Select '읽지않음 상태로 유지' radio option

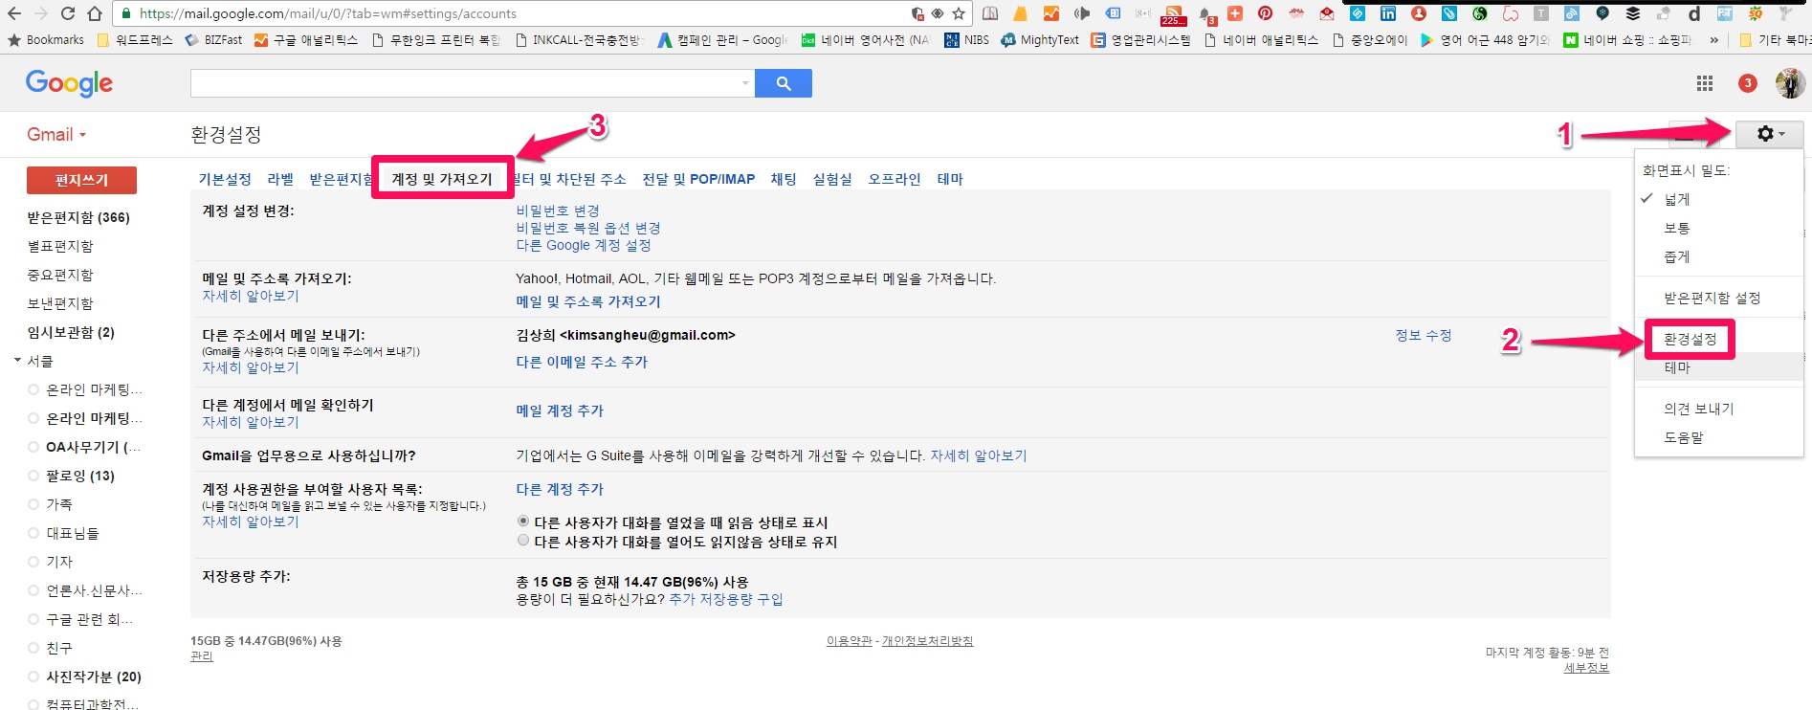523,541
